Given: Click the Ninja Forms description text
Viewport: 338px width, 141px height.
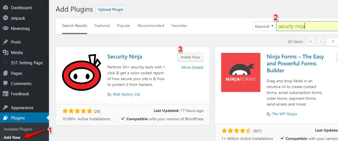Looking at the screenshot, I should coord(294,93).
